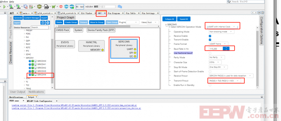The width and height of the screenshot is (281, 121).
Task: Open Stop Bit Mode dropdown
Action: tap(218, 67)
